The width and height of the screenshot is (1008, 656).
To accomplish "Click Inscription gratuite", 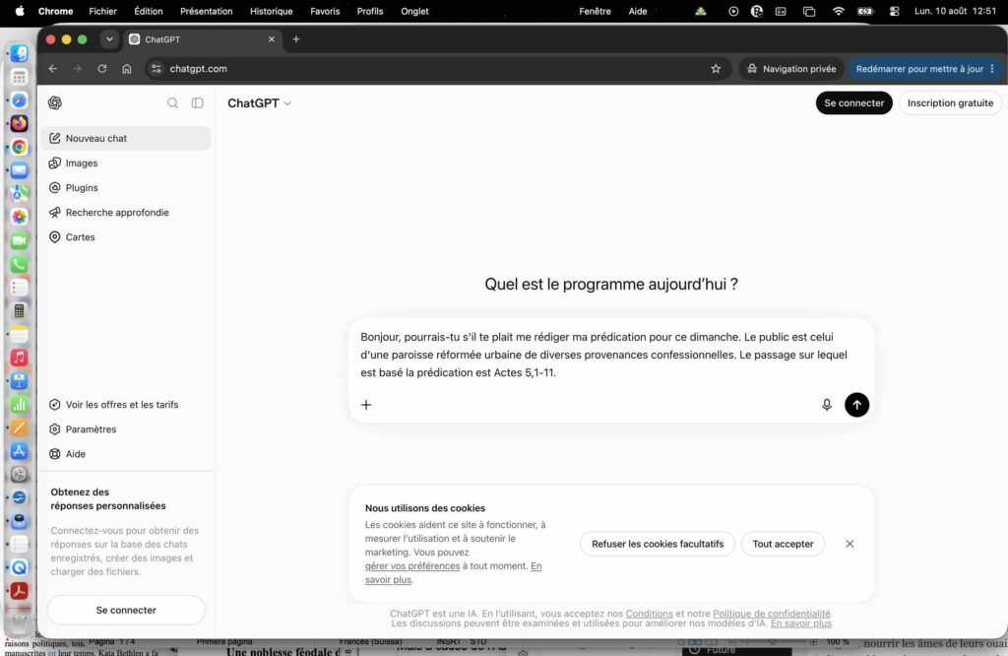I will pyautogui.click(x=950, y=102).
